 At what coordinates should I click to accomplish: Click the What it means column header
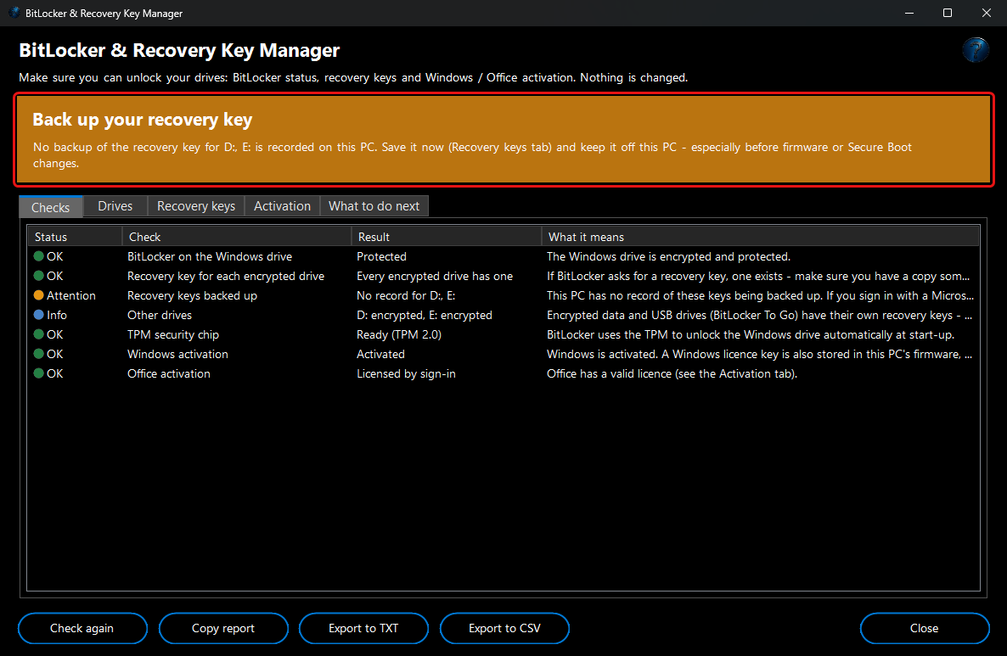coord(761,237)
